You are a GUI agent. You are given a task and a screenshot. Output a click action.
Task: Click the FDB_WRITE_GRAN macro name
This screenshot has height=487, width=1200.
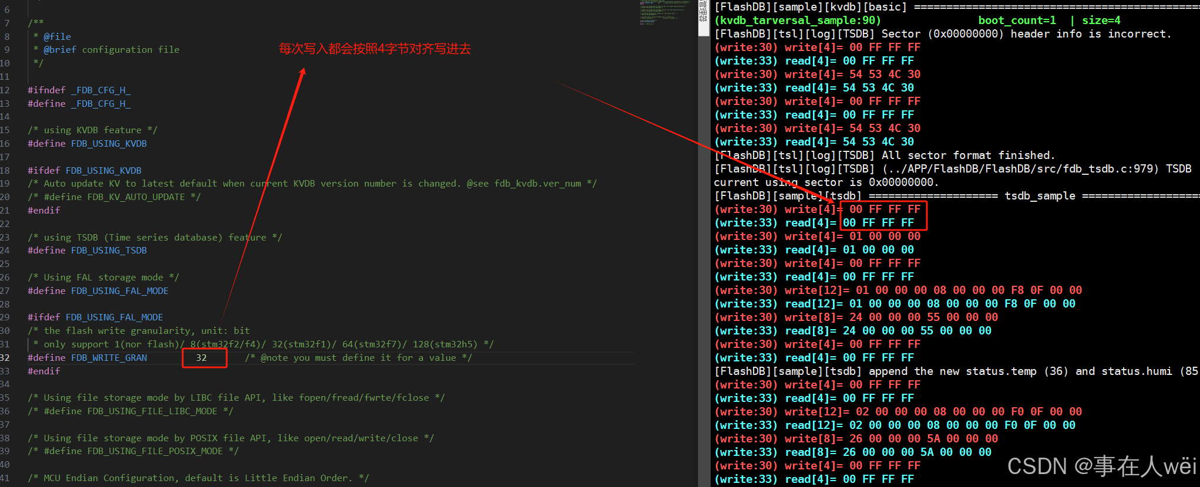coord(109,358)
